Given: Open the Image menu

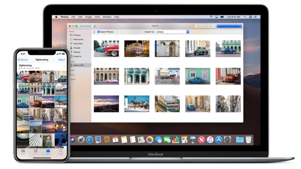Looking at the screenshot, I should click(88, 17).
